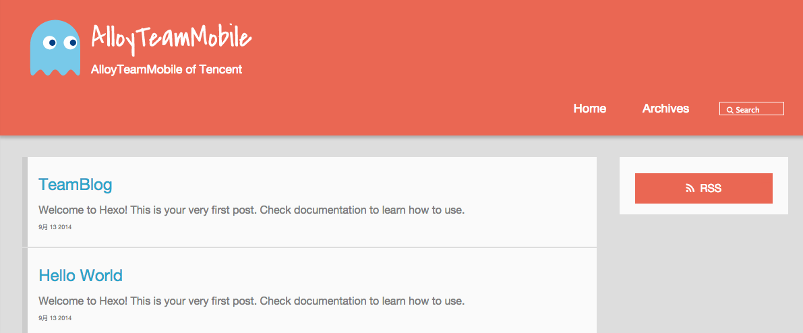Screen dimensions: 803x333
Task: Click the gray bar left of Hello World
Action: pyautogui.click(x=24, y=291)
